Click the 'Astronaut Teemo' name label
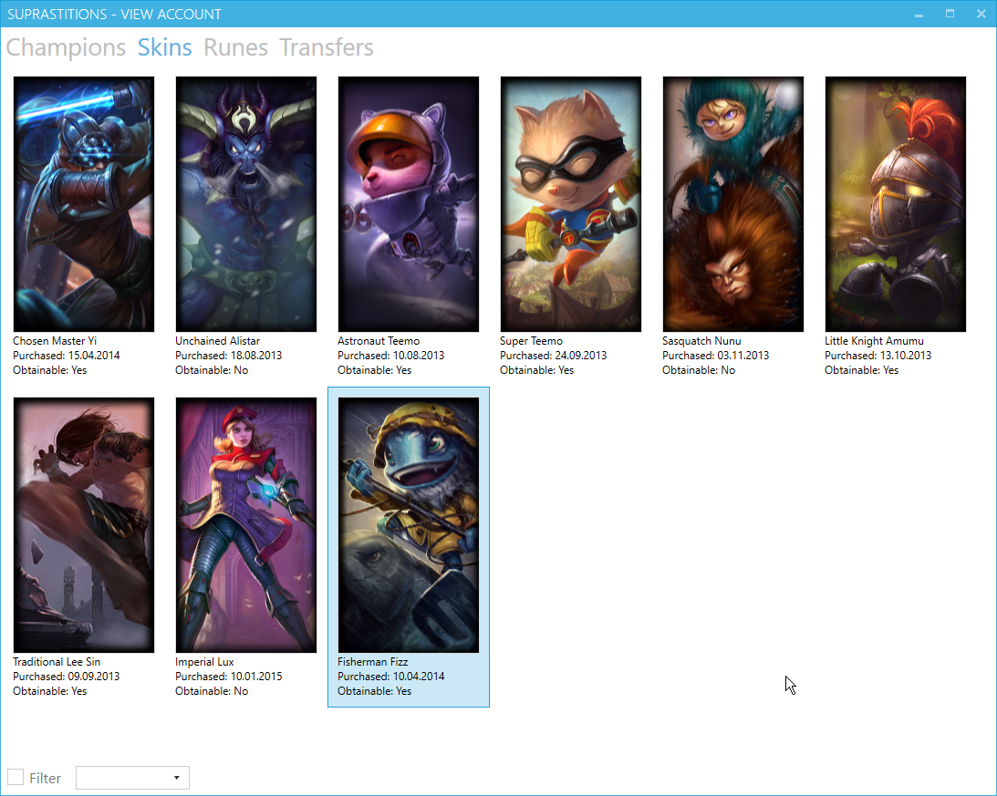This screenshot has height=796, width=997. [379, 341]
